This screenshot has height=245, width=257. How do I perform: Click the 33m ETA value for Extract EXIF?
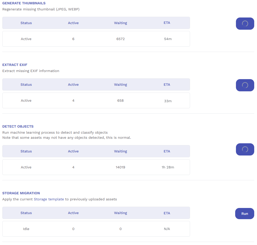[168, 101]
